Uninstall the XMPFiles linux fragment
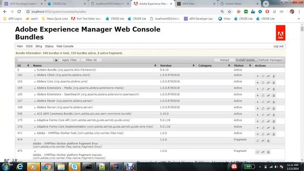This screenshot has height=171, width=304. point(268,141)
